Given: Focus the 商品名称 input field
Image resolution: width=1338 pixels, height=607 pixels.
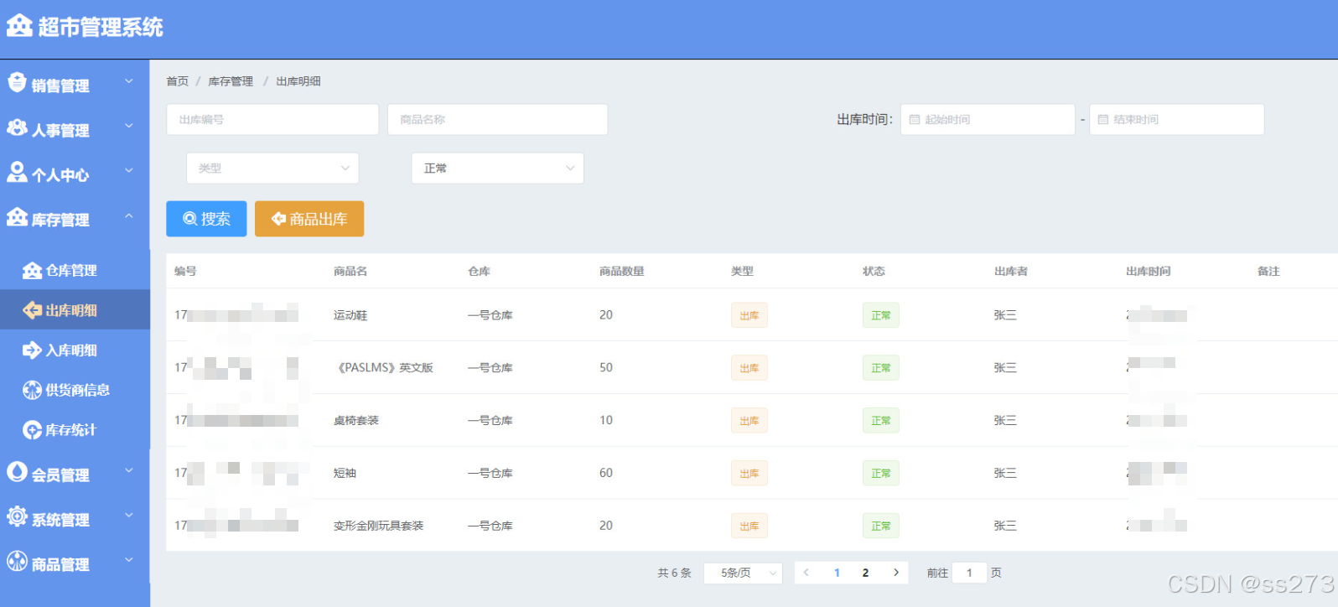Looking at the screenshot, I should pos(497,119).
